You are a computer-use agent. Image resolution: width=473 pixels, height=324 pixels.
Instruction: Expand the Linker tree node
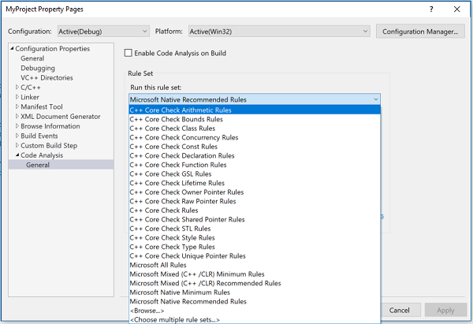[17, 96]
